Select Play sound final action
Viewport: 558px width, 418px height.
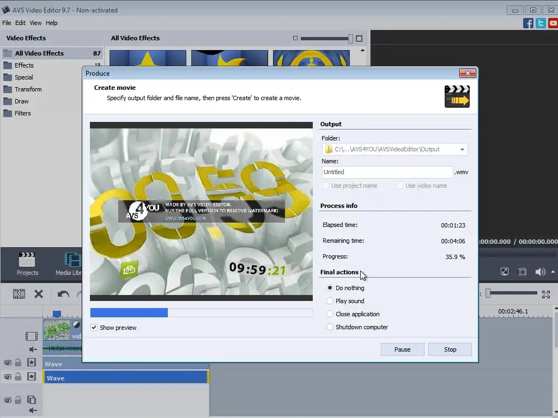coord(330,300)
